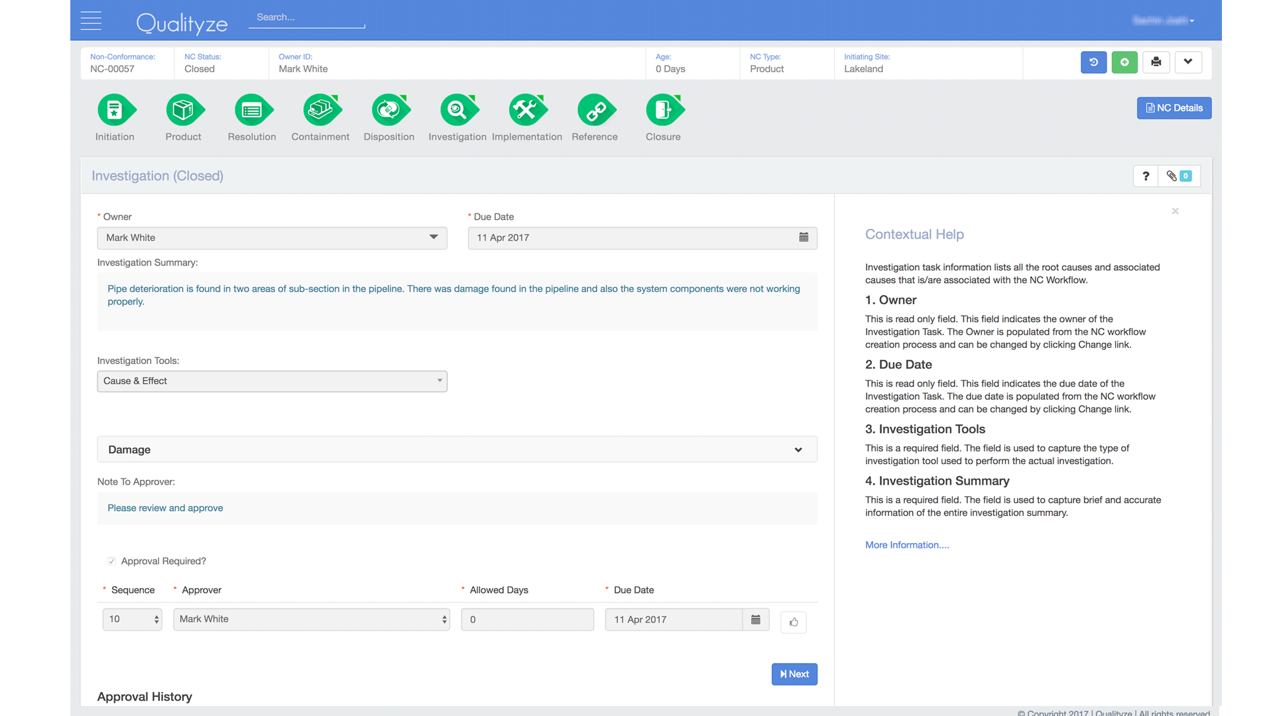1273x716 pixels.
Task: Click the thumbs-up approve icon
Action: 794,622
